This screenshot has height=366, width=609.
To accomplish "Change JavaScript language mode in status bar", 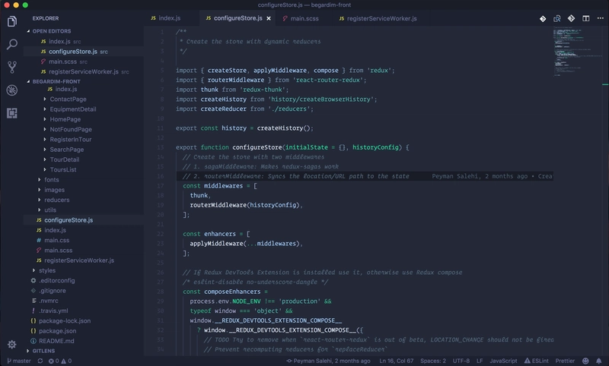I will (x=503, y=361).
